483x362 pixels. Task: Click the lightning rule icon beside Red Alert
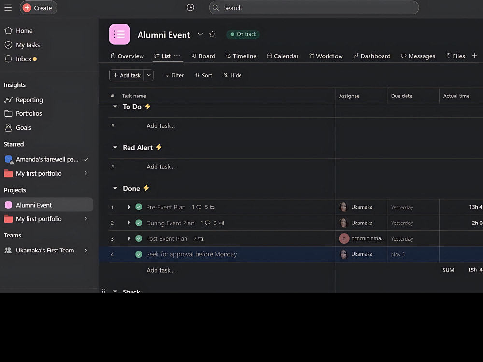159,147
